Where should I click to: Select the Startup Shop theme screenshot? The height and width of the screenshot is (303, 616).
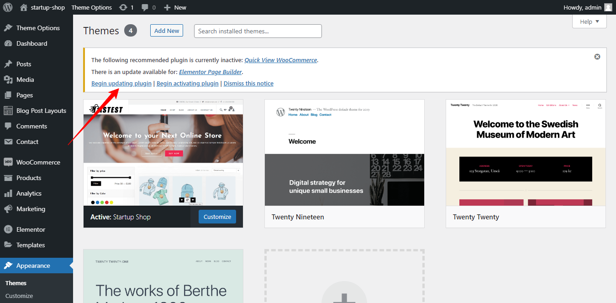pos(163,153)
